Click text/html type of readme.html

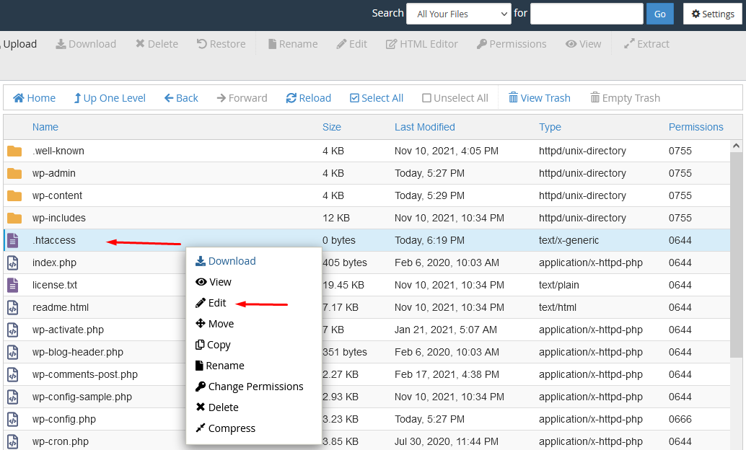point(558,307)
